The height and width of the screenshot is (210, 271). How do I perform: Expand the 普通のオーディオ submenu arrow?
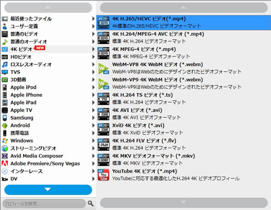pyautogui.click(x=93, y=42)
